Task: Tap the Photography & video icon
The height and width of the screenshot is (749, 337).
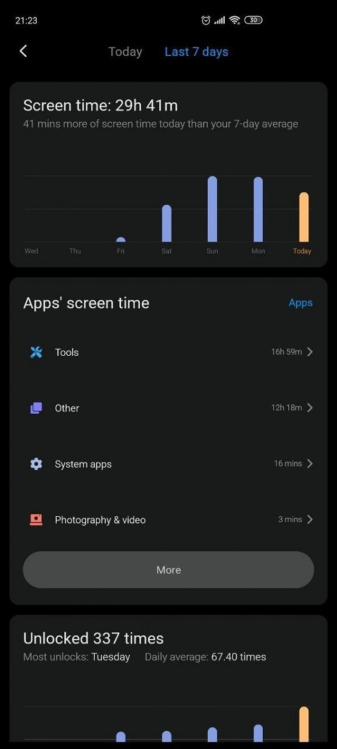Action: 36,519
